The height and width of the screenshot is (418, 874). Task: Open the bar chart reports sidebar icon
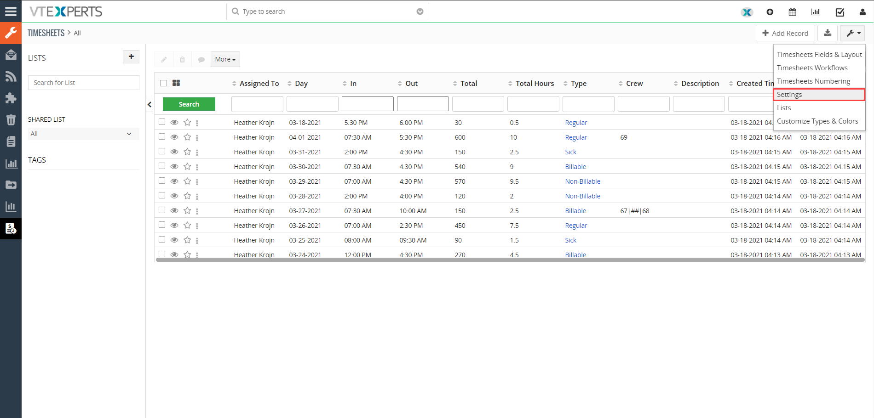point(11,163)
